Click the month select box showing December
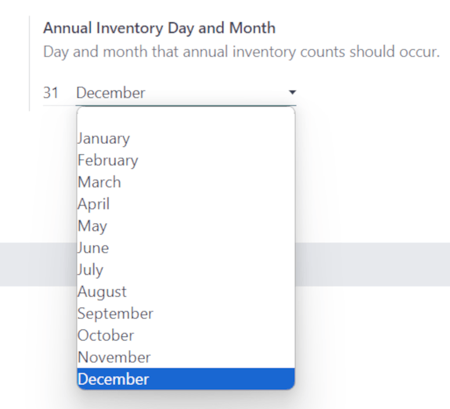Screen dimensions: 450x409 pos(176,93)
